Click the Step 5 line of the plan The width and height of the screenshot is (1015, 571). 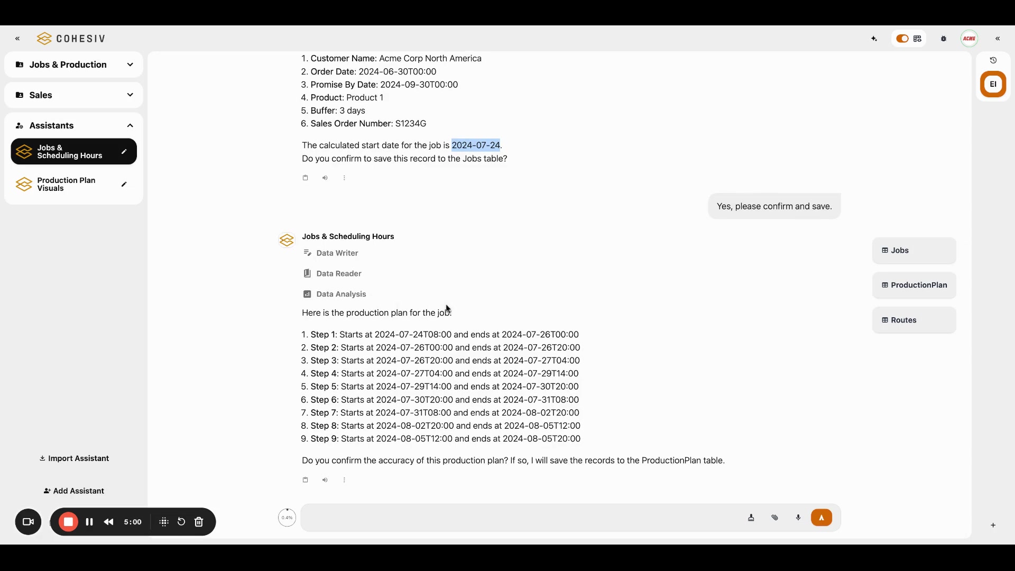[440, 387]
